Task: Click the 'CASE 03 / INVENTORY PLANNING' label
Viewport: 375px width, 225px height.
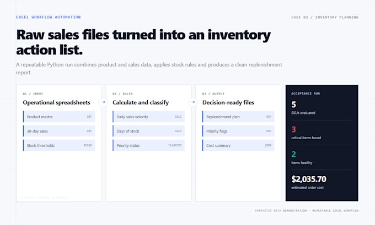Action: (325, 17)
